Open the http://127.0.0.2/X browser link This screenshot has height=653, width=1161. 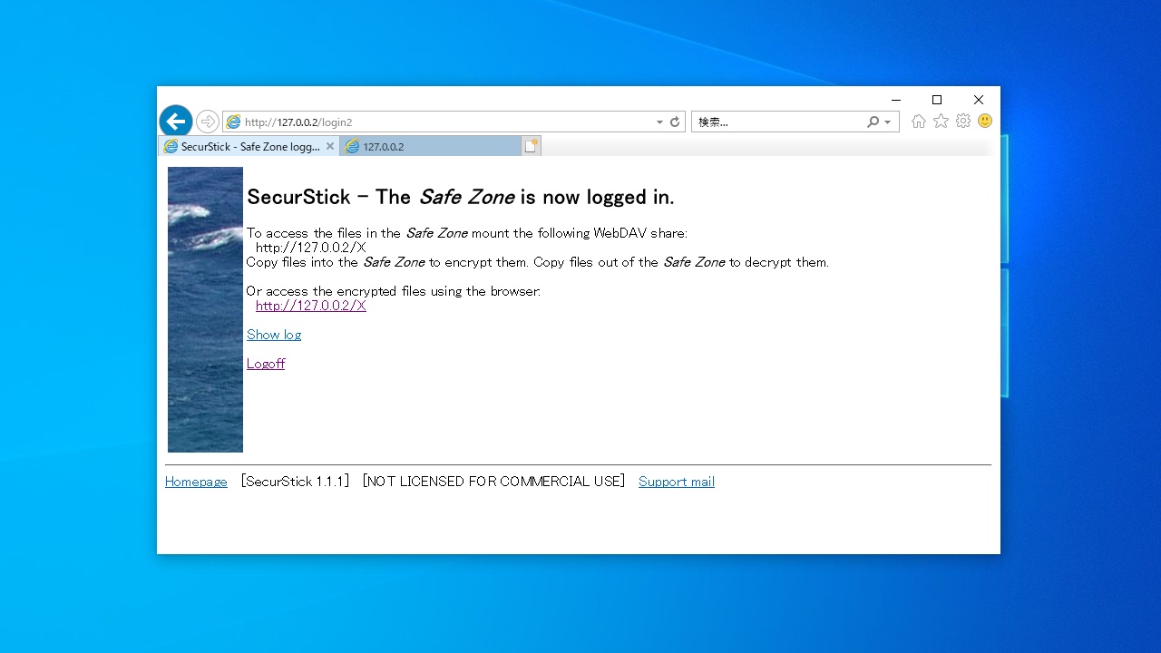click(x=311, y=306)
